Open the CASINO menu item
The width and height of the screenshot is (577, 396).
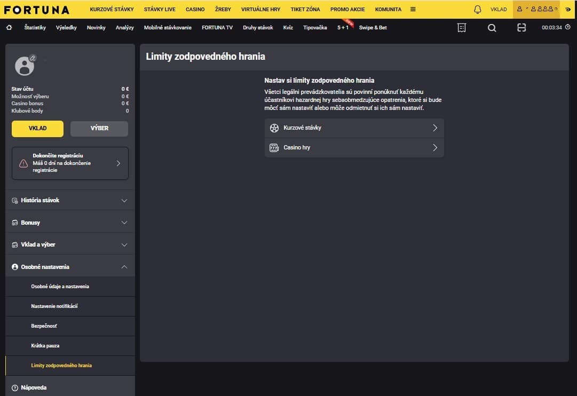pyautogui.click(x=195, y=9)
